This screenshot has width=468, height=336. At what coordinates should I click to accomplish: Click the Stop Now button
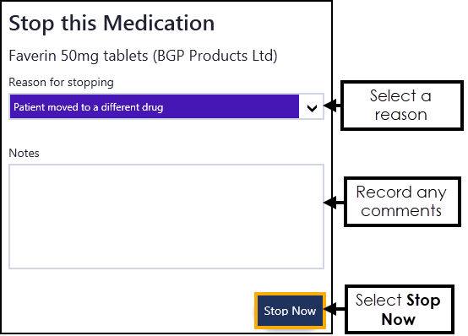pyautogui.click(x=290, y=311)
